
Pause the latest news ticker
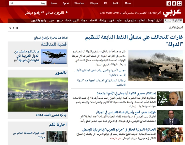tap(17, 28)
